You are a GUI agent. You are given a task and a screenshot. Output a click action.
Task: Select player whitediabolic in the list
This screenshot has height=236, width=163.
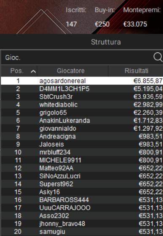click(x=82, y=104)
